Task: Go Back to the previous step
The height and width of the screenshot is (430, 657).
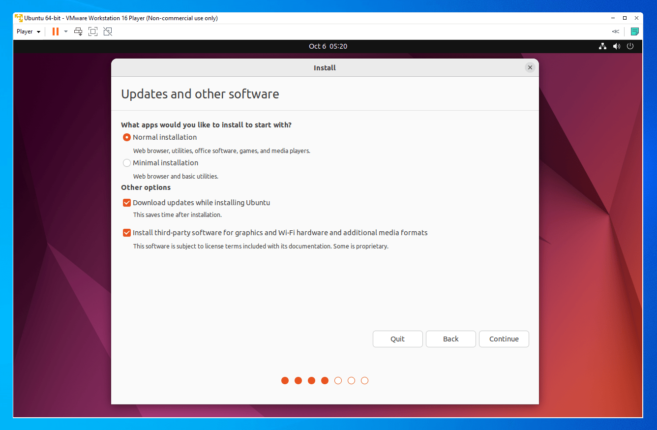Action: (x=451, y=339)
